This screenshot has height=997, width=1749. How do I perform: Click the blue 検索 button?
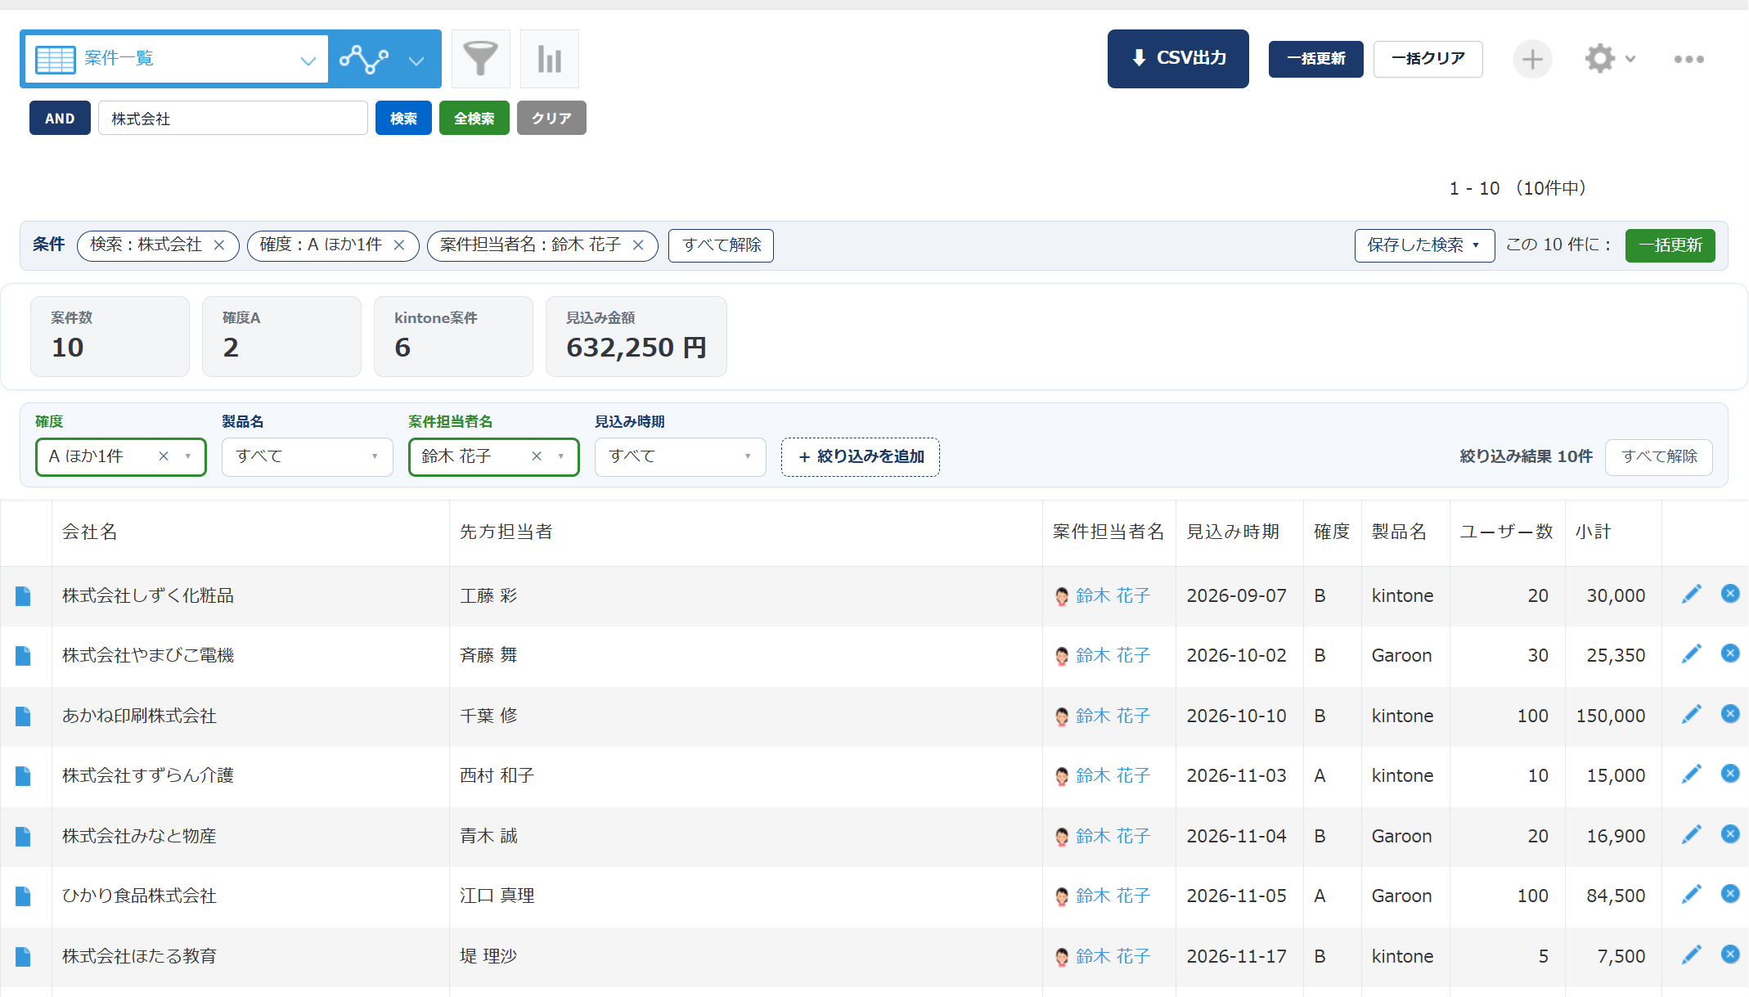click(x=403, y=119)
